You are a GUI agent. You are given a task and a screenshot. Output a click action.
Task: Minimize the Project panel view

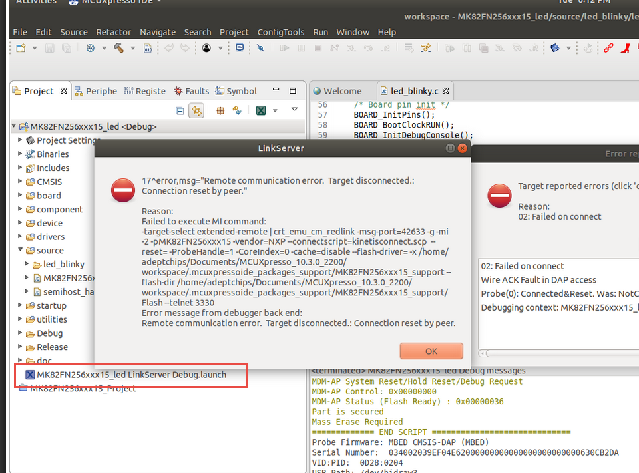tap(276, 90)
